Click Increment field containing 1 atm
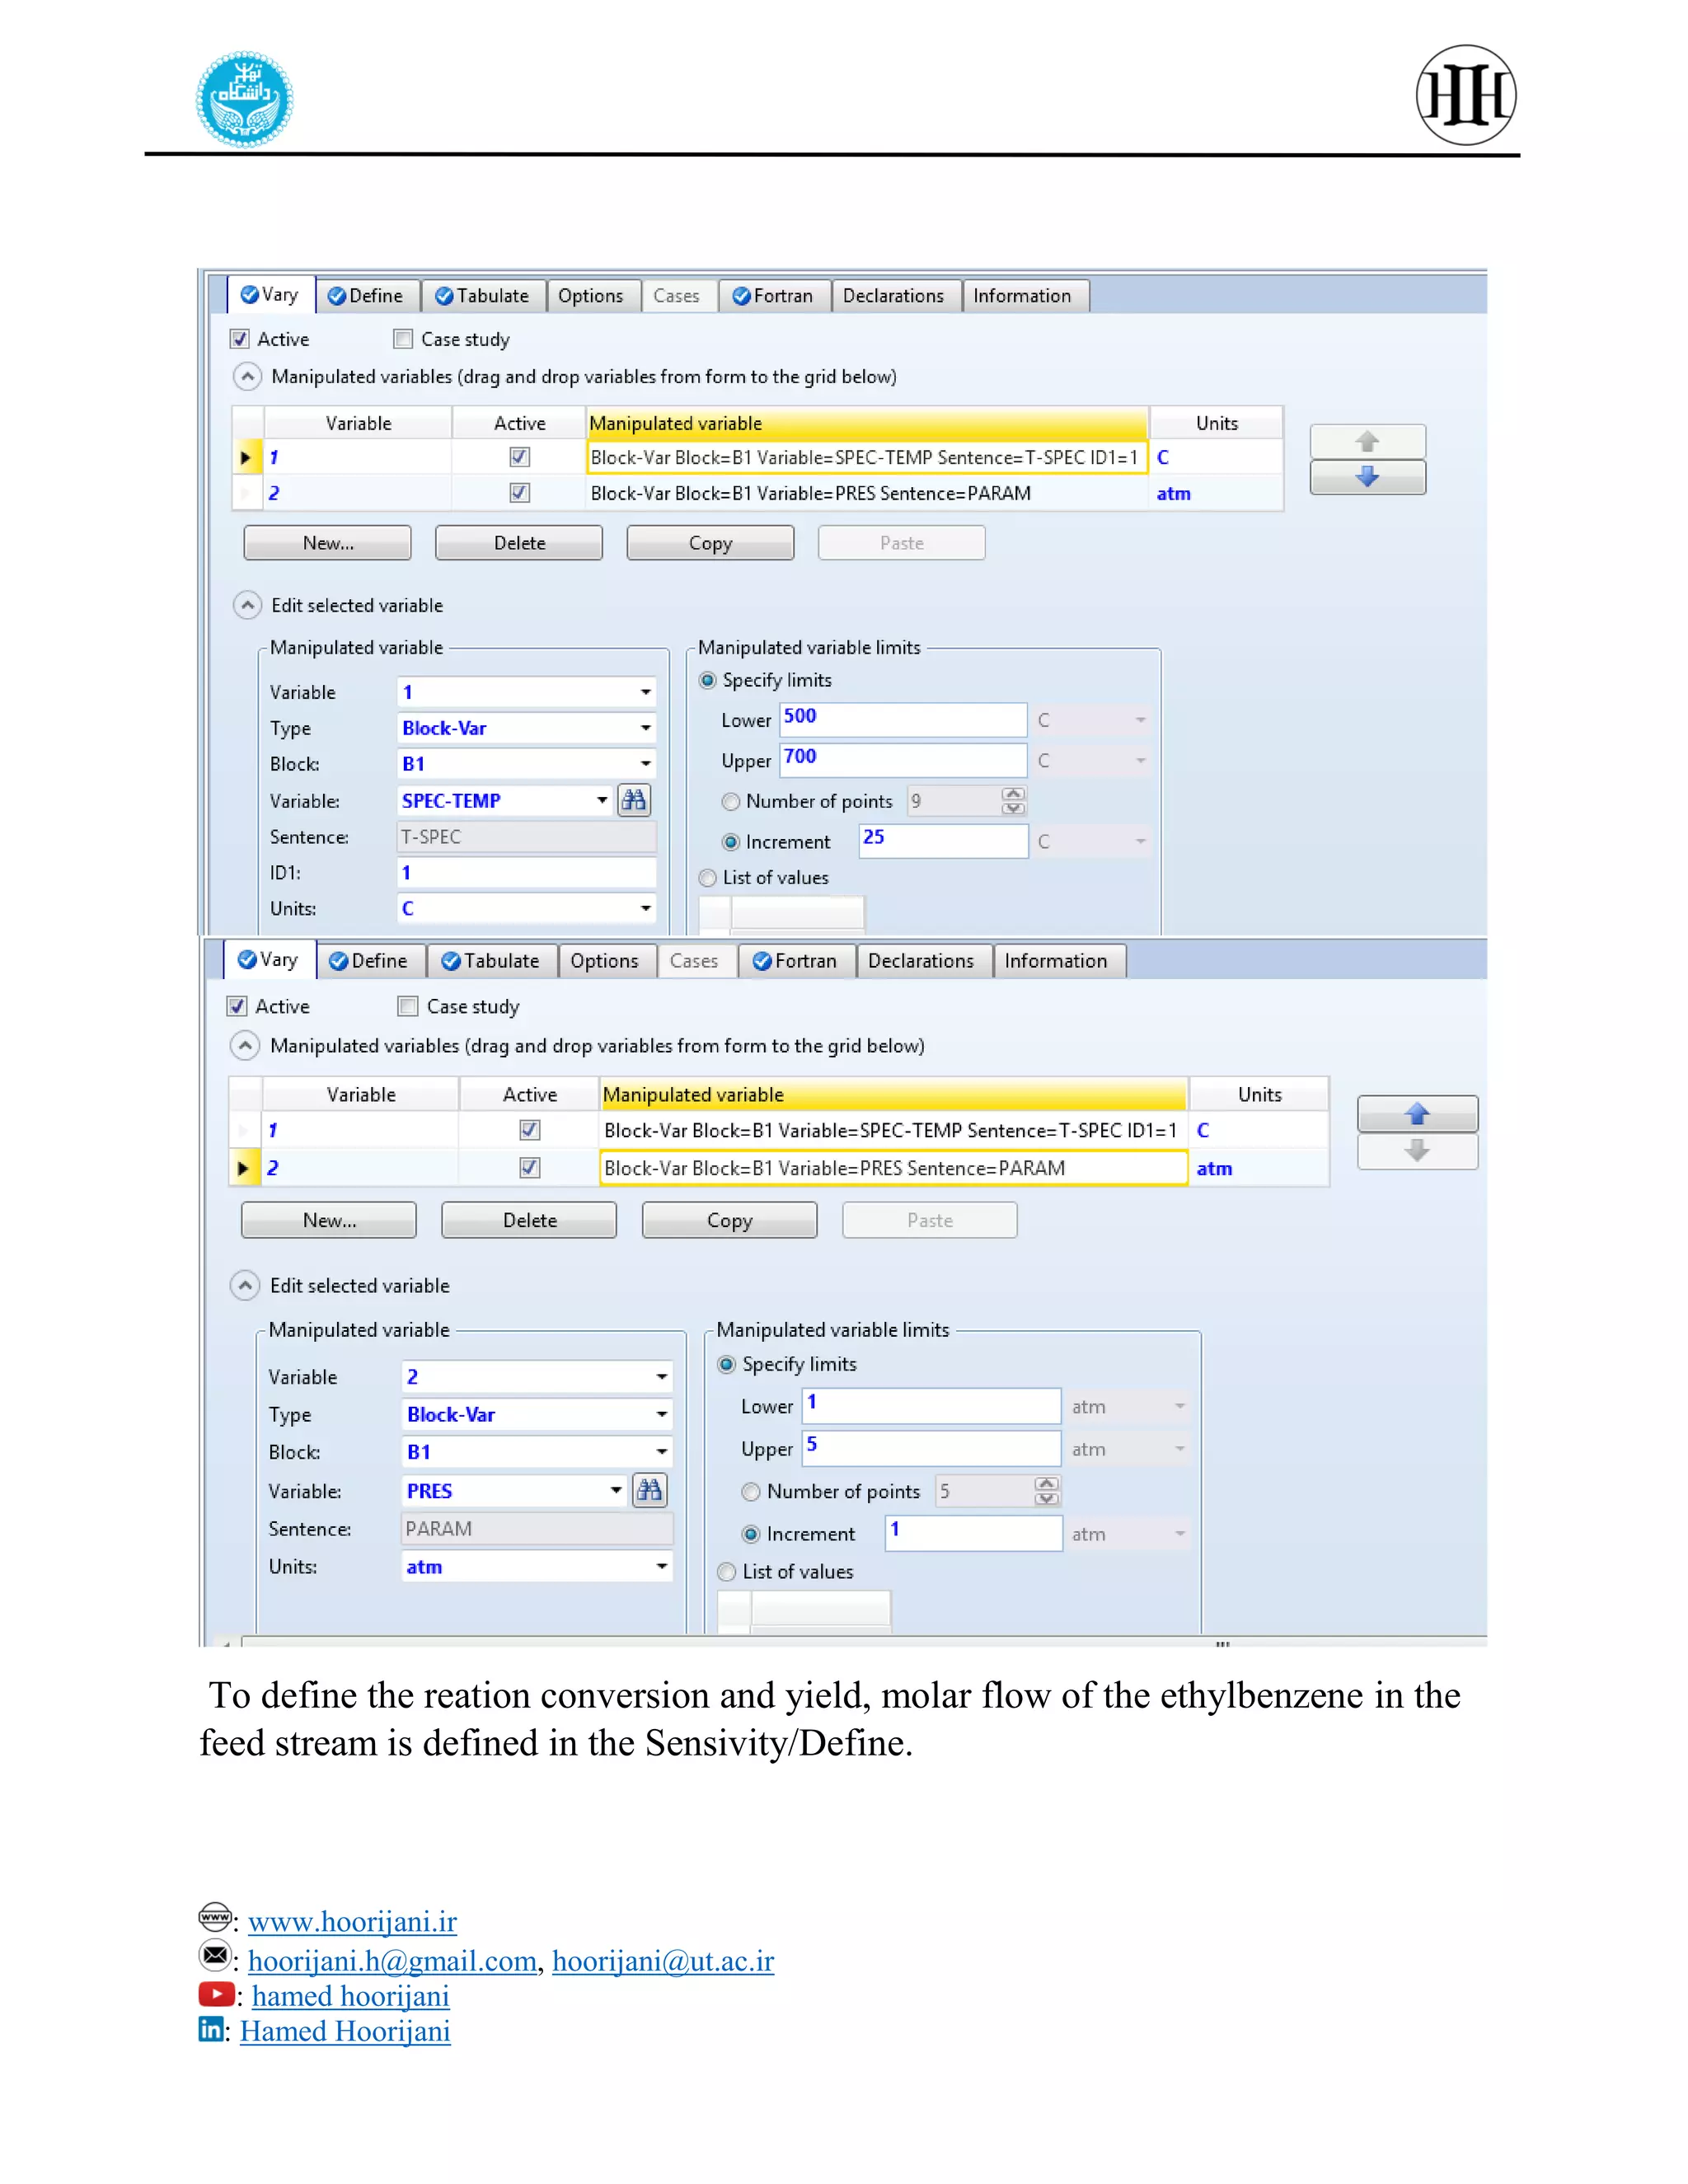The image size is (1688, 2184). tap(974, 1532)
